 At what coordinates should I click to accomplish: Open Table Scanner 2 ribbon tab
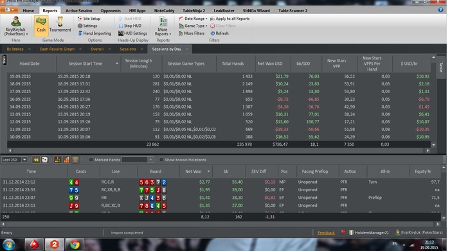click(x=292, y=11)
